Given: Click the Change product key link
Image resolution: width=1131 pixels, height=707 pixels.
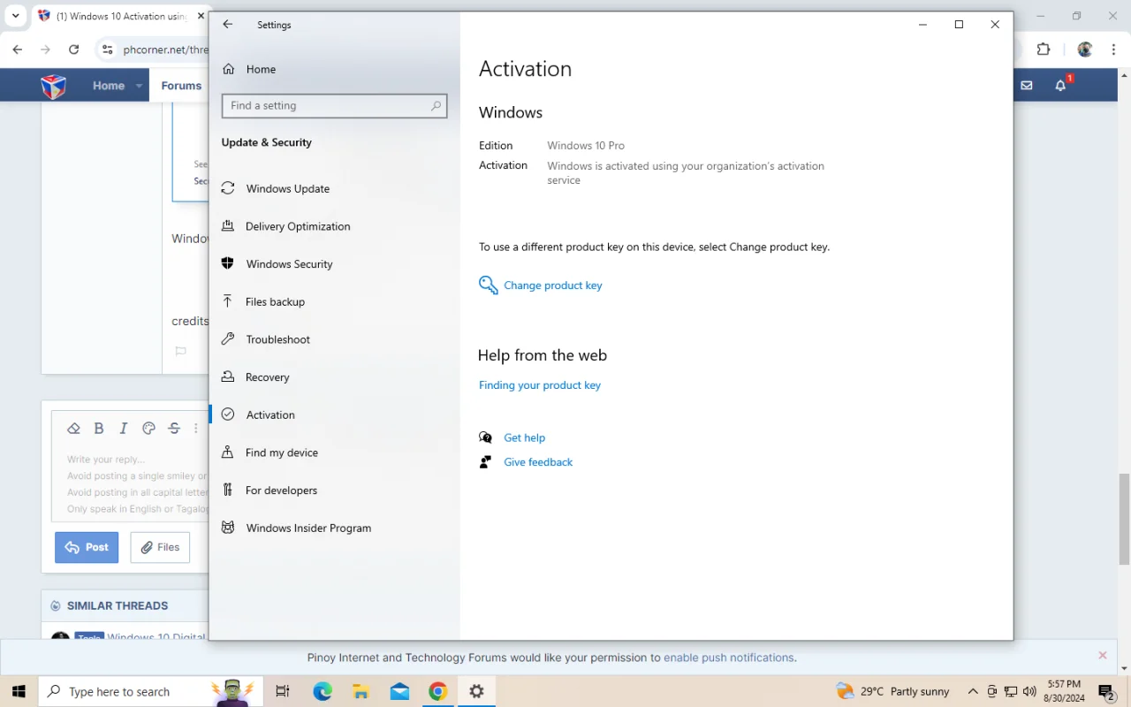Looking at the screenshot, I should [x=552, y=285].
